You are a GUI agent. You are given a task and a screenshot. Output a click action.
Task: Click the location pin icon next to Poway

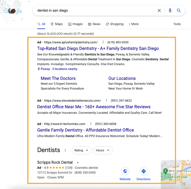39,69
